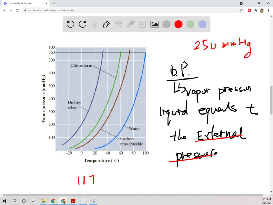The width and height of the screenshot is (273, 205).
Task: Click the Undo arrow in the whiteboard toolbar
Action: point(70,24)
